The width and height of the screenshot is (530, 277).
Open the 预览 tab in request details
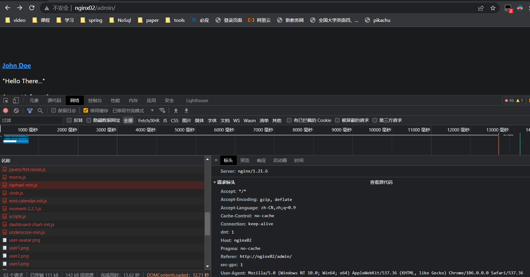(x=245, y=160)
